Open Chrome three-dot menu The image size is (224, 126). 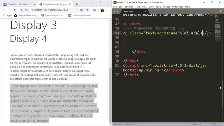coord(108,10)
